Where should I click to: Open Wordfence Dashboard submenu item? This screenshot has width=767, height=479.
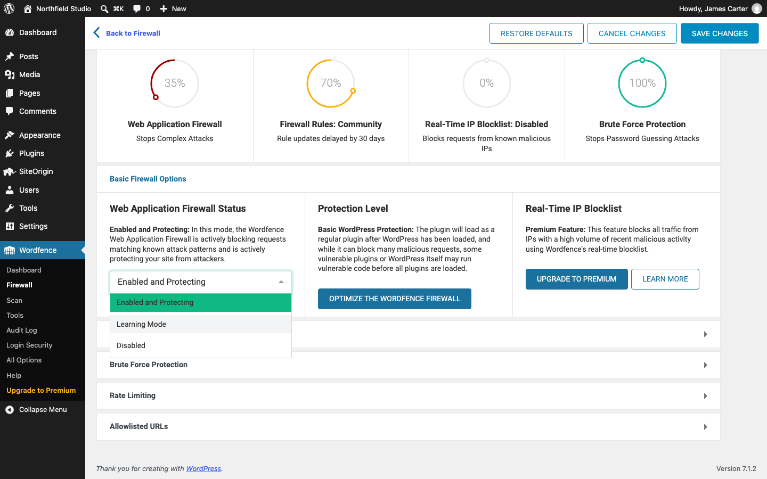[x=24, y=270]
